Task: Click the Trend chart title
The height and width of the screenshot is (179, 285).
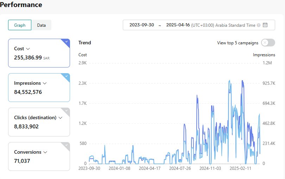Action: point(85,43)
